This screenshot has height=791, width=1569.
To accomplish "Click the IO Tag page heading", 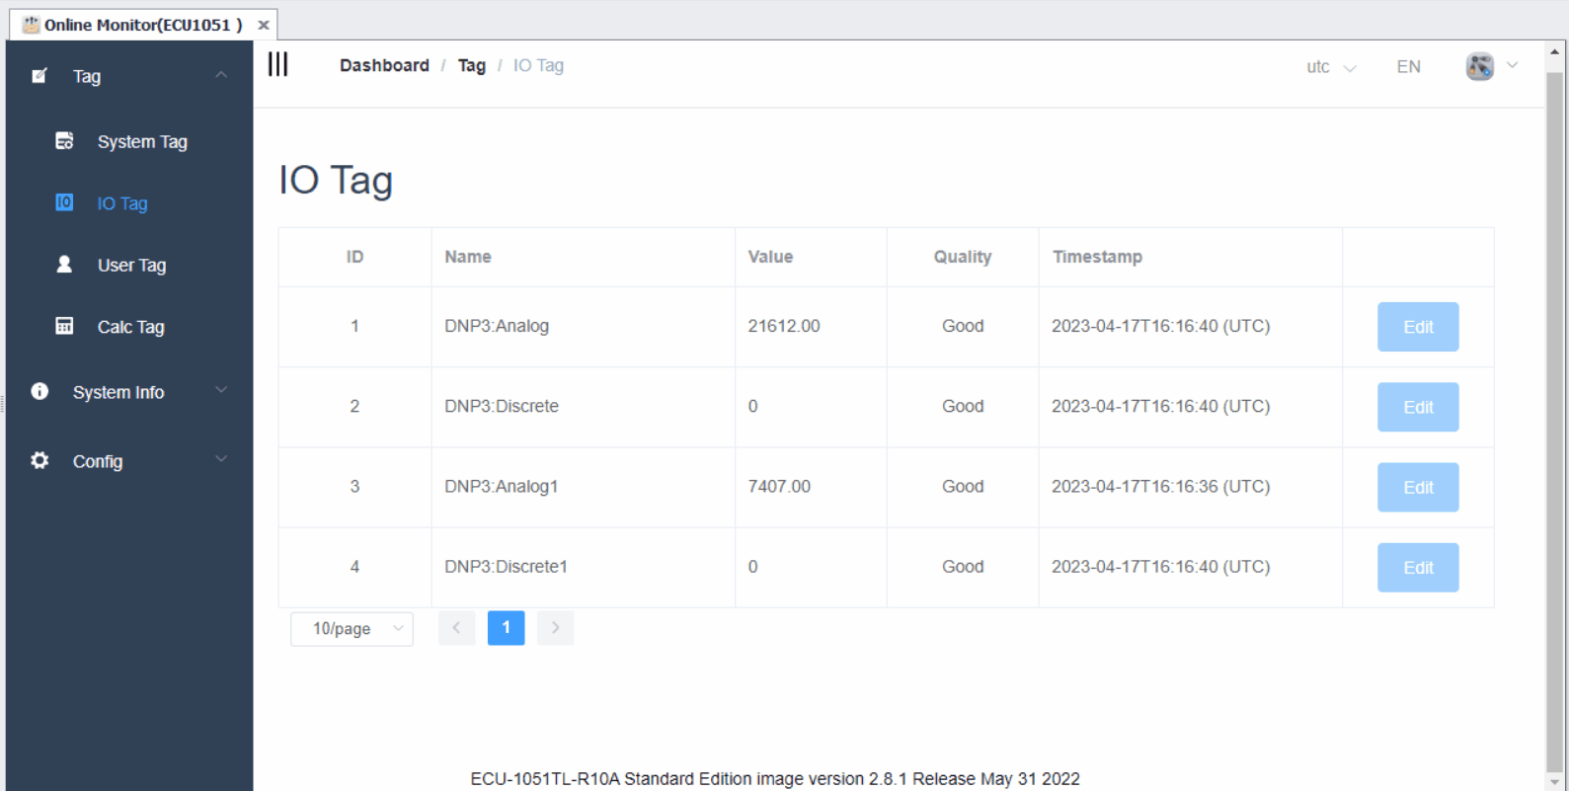I will [336, 180].
